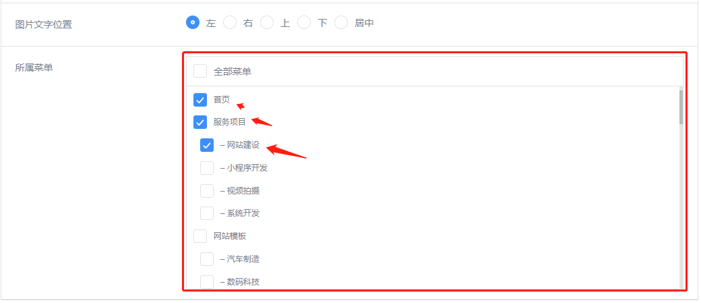
Task: Toggle the 网站模板 checkbox on
Action: 200,236
